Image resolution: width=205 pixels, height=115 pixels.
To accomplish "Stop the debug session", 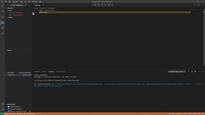I will [x=112, y=5].
